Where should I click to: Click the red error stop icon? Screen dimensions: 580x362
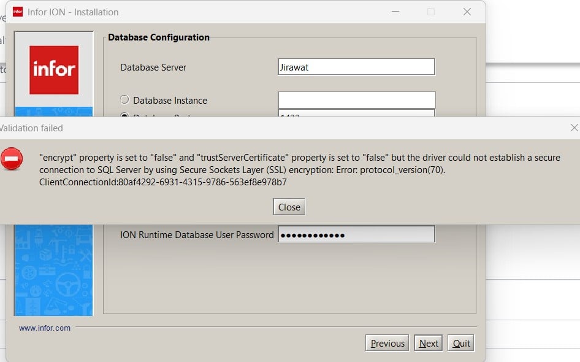[12, 159]
